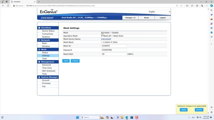Image resolution: width=214 pixels, height=120 pixels.
Task: Apply pending changes in notification
Action: (x=184, y=110)
